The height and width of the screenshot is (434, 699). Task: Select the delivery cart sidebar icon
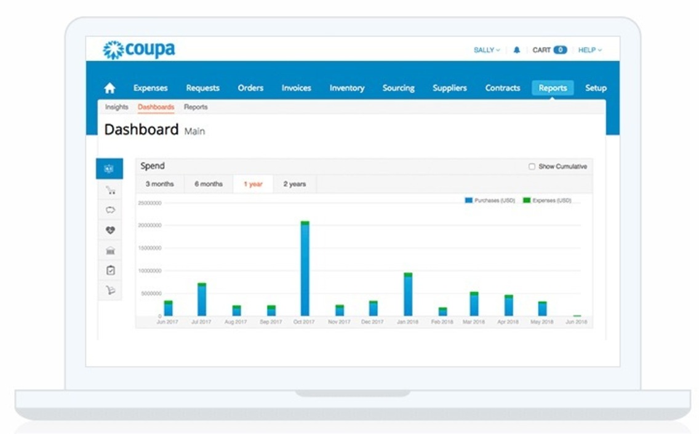coord(110,291)
